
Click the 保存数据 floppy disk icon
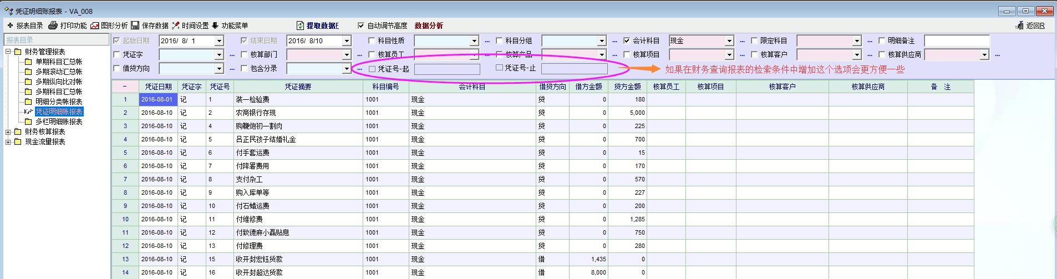pos(136,26)
